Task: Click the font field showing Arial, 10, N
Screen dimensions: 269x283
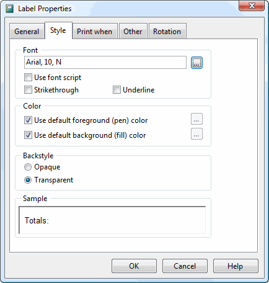Action: coord(105,62)
